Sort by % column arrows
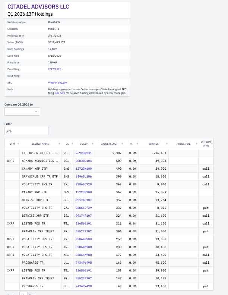Screen dimensions: 228x295 (x=137, y=144)
